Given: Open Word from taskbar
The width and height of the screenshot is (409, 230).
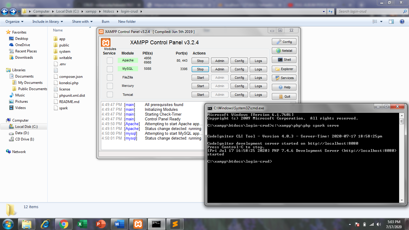Looking at the screenshot, I should point(119,224).
